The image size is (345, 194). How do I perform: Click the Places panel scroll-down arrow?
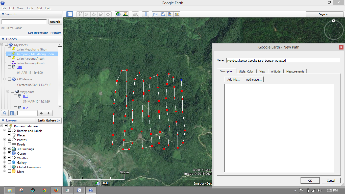click(60, 107)
